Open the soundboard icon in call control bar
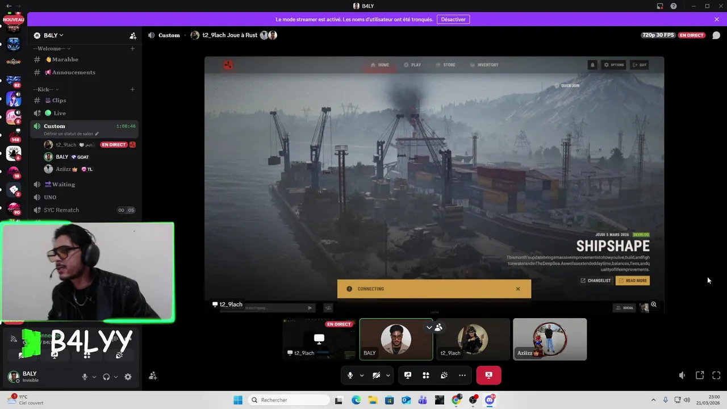Image resolution: width=727 pixels, height=409 pixels. pyautogui.click(x=444, y=375)
